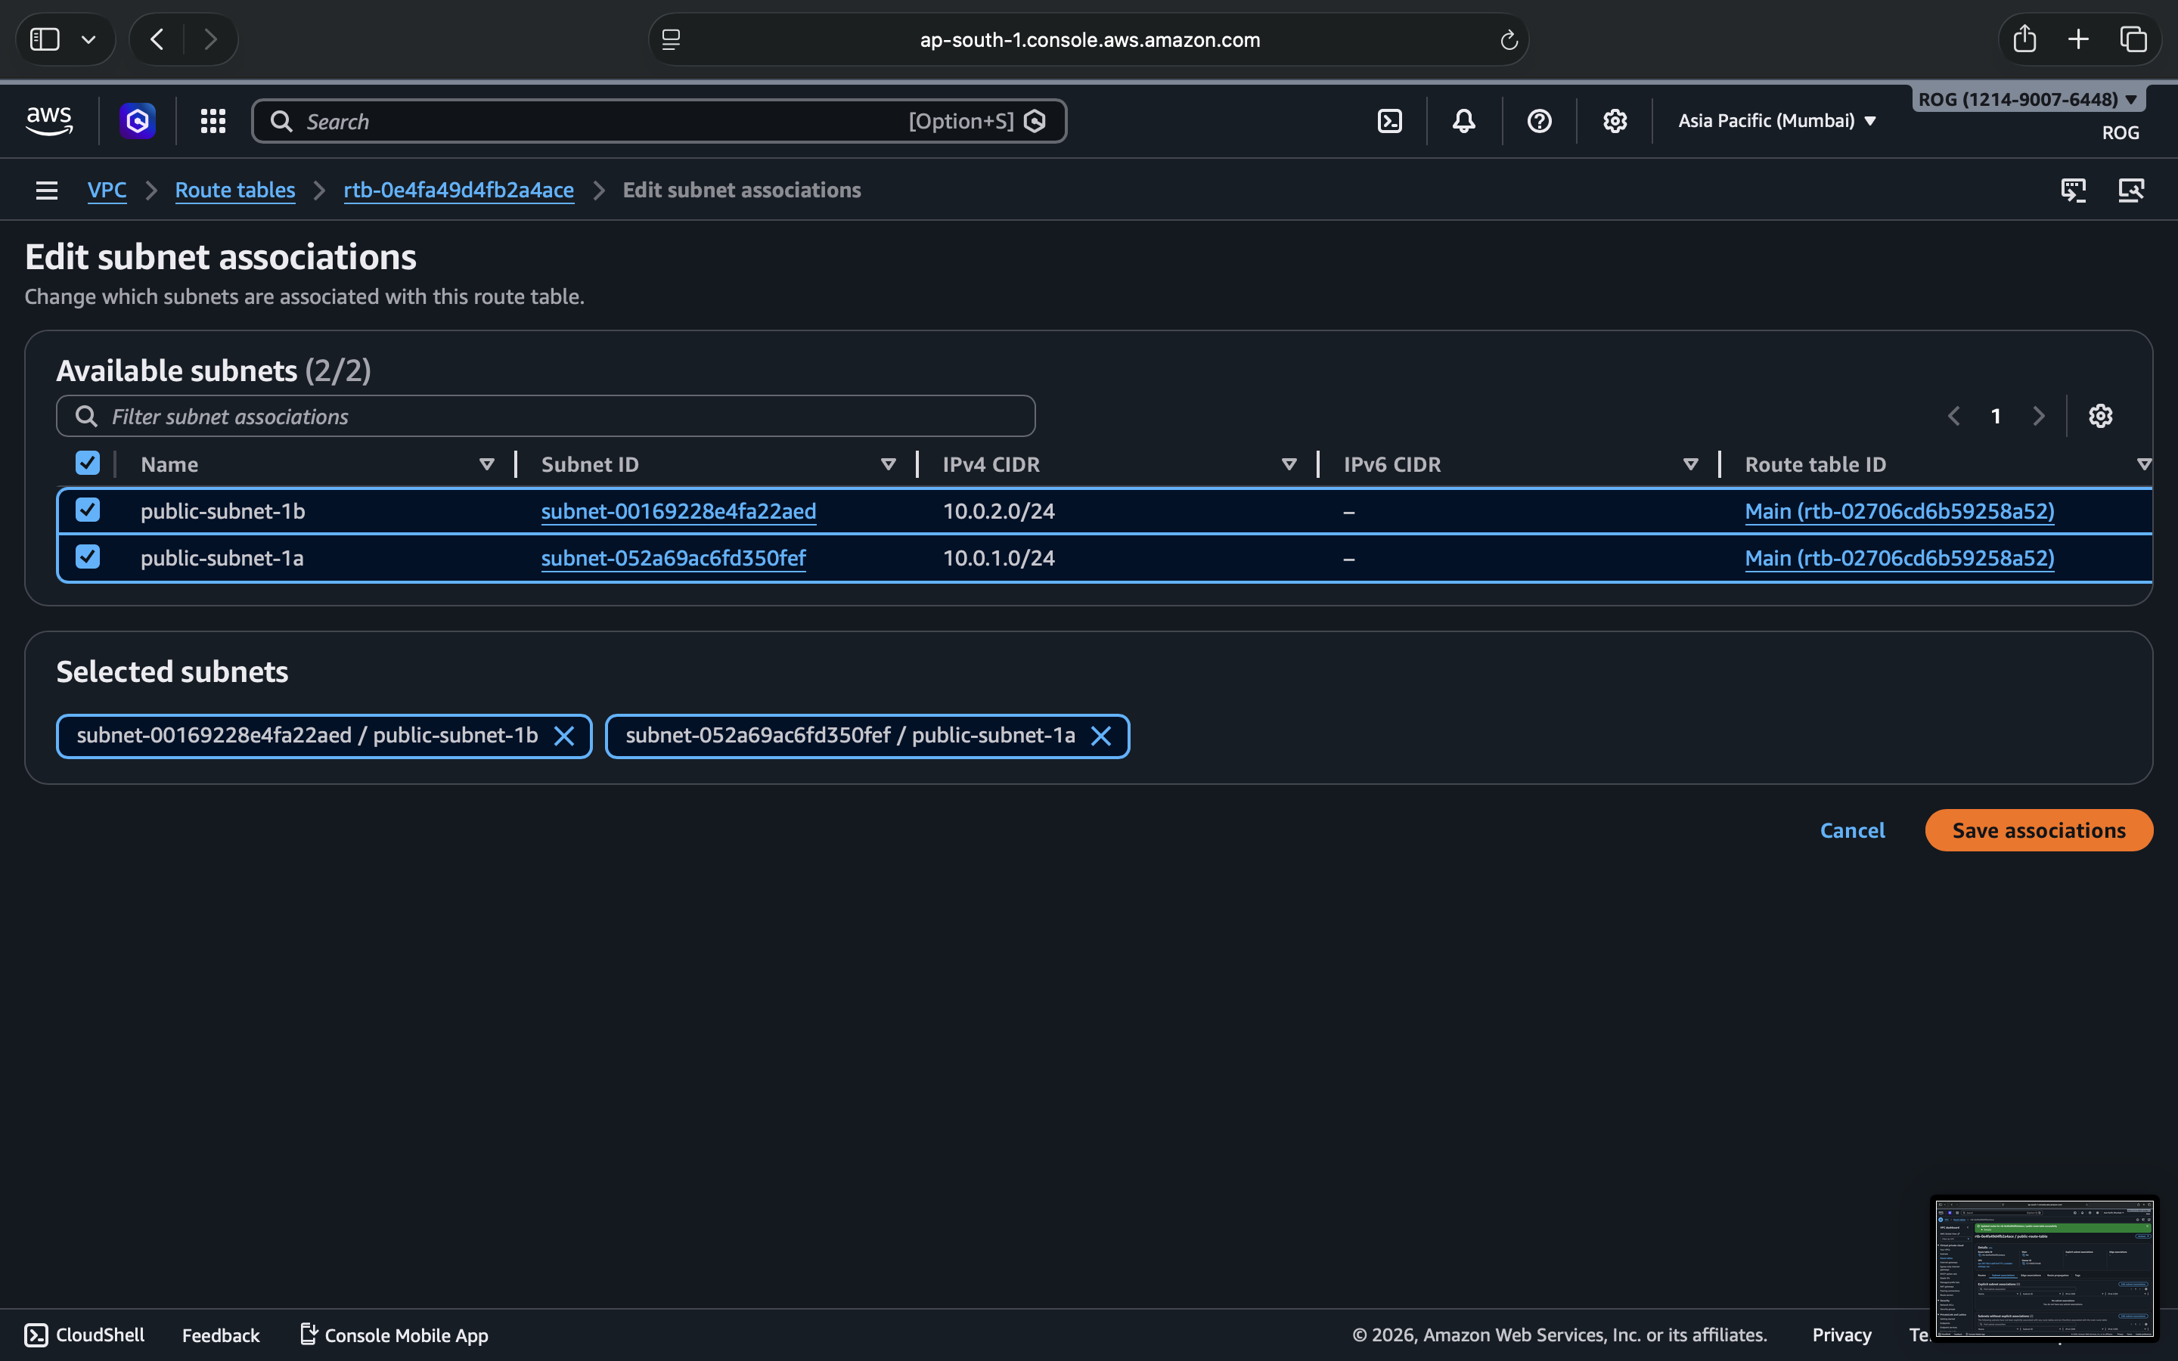Open the help question mark icon
The height and width of the screenshot is (1361, 2178).
pyautogui.click(x=1539, y=121)
